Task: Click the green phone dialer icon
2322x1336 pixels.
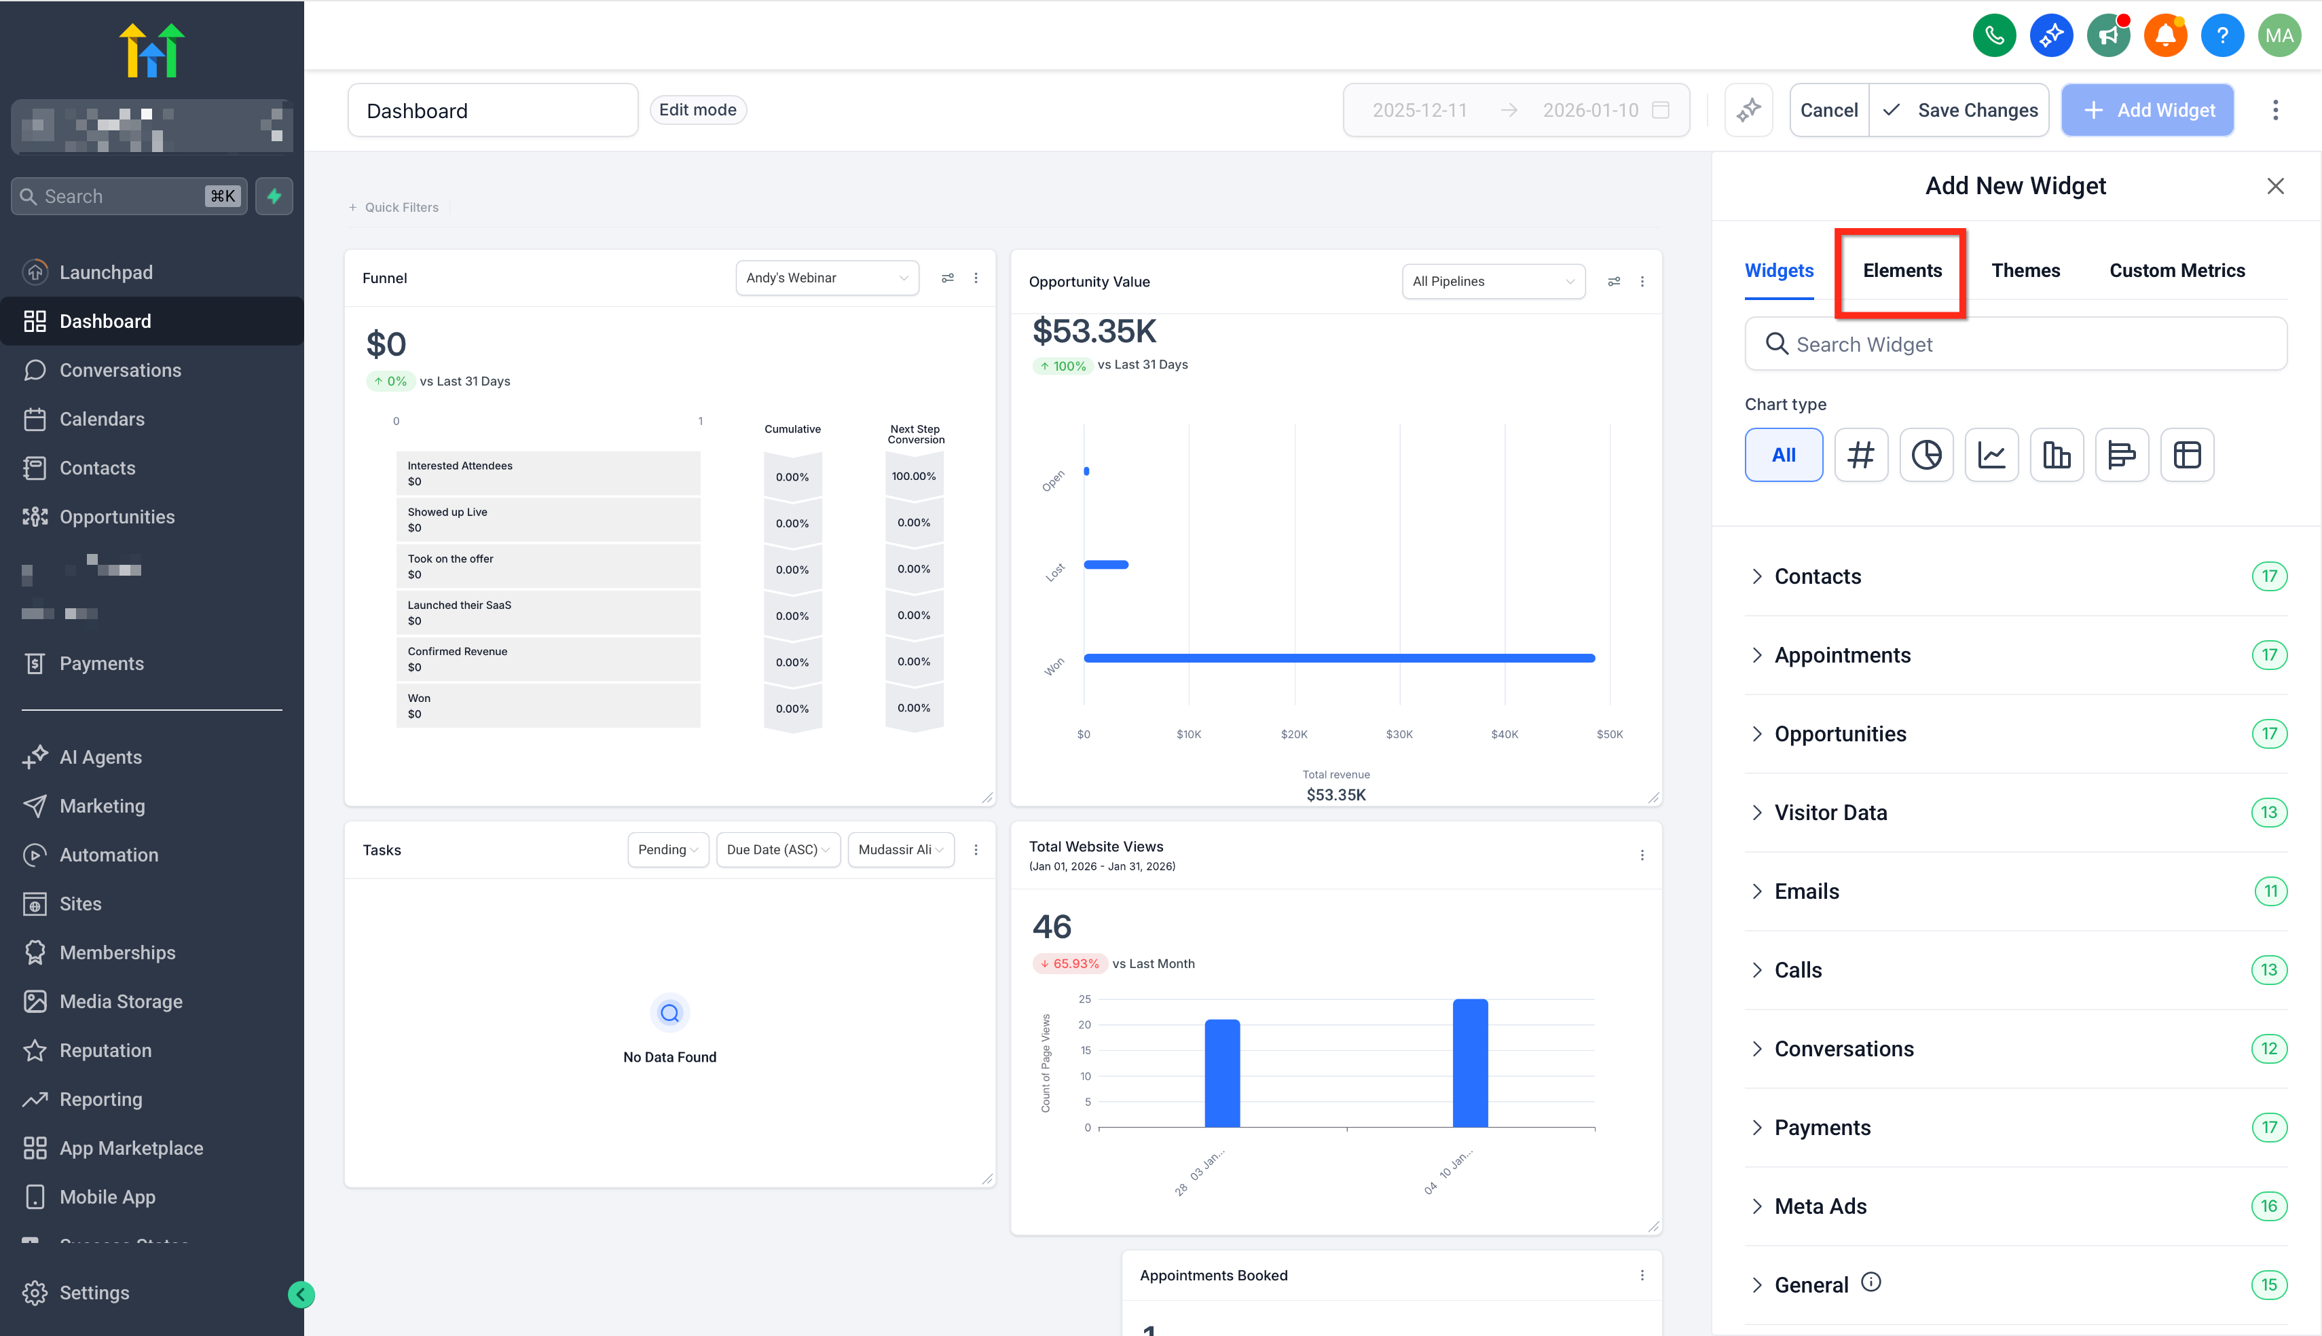Action: pos(1993,36)
